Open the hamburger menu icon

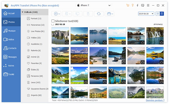[148, 5]
